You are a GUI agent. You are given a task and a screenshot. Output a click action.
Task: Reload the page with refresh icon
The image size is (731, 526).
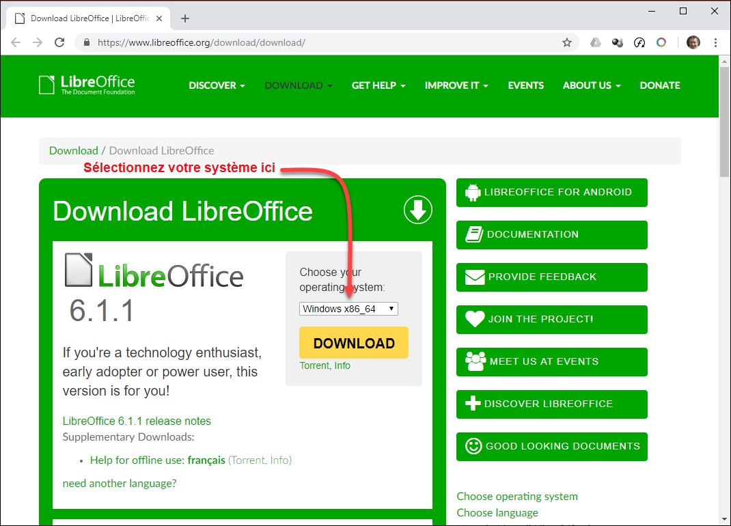pyautogui.click(x=59, y=42)
